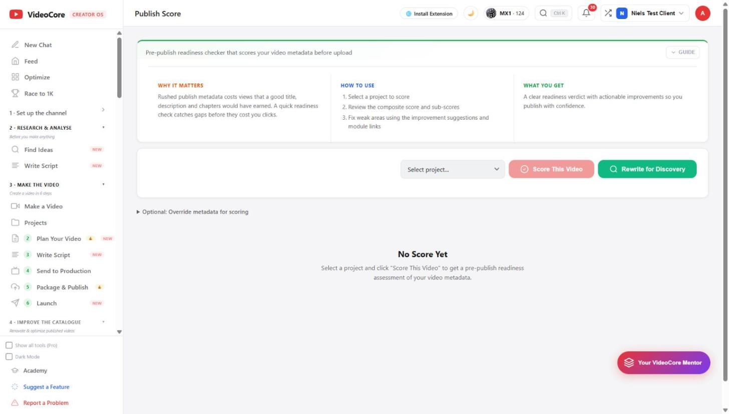The image size is (729, 414).
Task: Click the Write Script icon under Research
Action: pos(15,166)
